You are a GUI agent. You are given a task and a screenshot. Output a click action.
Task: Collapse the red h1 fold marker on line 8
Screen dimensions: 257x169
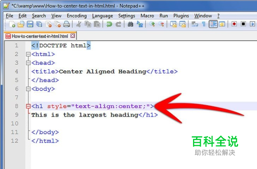point(28,106)
